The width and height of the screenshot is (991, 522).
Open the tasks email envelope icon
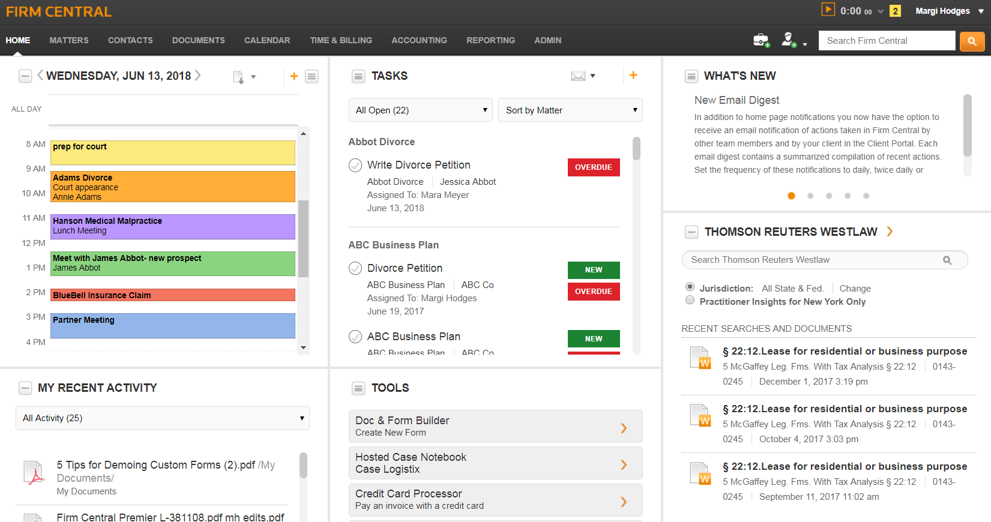pyautogui.click(x=578, y=76)
